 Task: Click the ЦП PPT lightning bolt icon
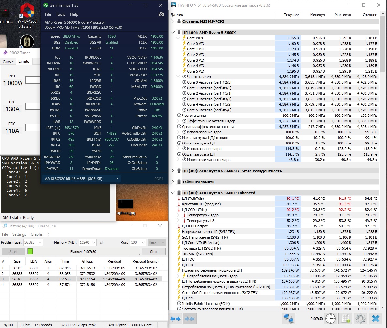[179, 298]
